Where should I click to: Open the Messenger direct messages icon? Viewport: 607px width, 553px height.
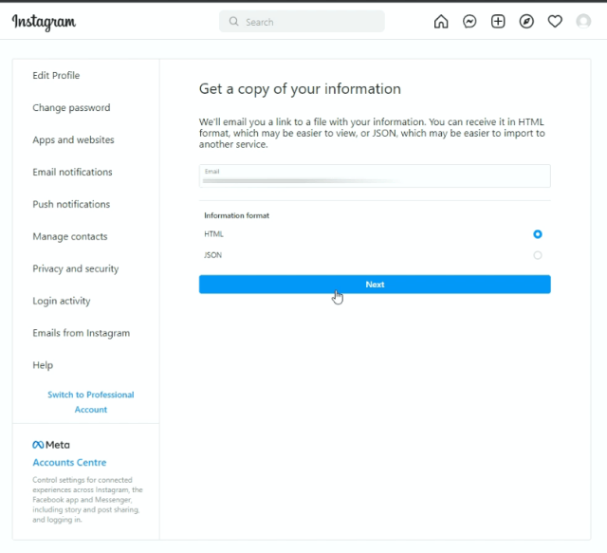[x=469, y=21]
